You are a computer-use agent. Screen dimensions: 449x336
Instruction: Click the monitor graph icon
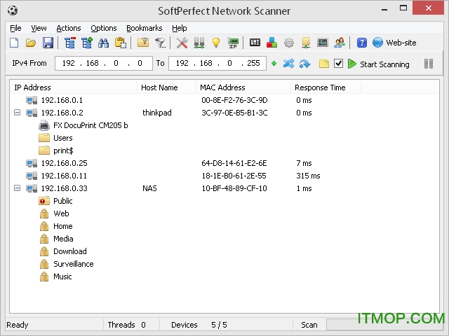[323, 43]
